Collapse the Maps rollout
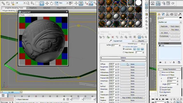The image size is (183, 103). pos(123,60)
